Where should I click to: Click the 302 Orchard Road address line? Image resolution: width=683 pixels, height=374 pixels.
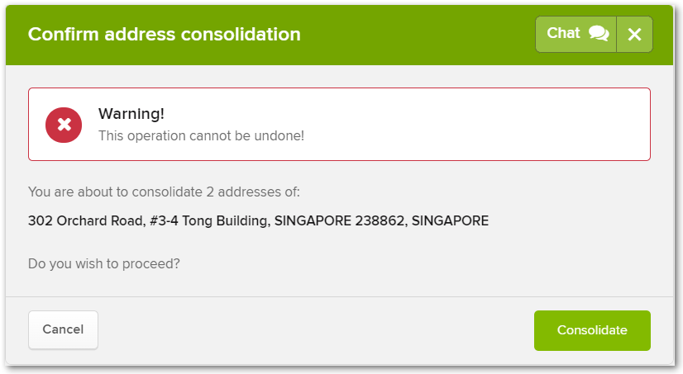[258, 221]
